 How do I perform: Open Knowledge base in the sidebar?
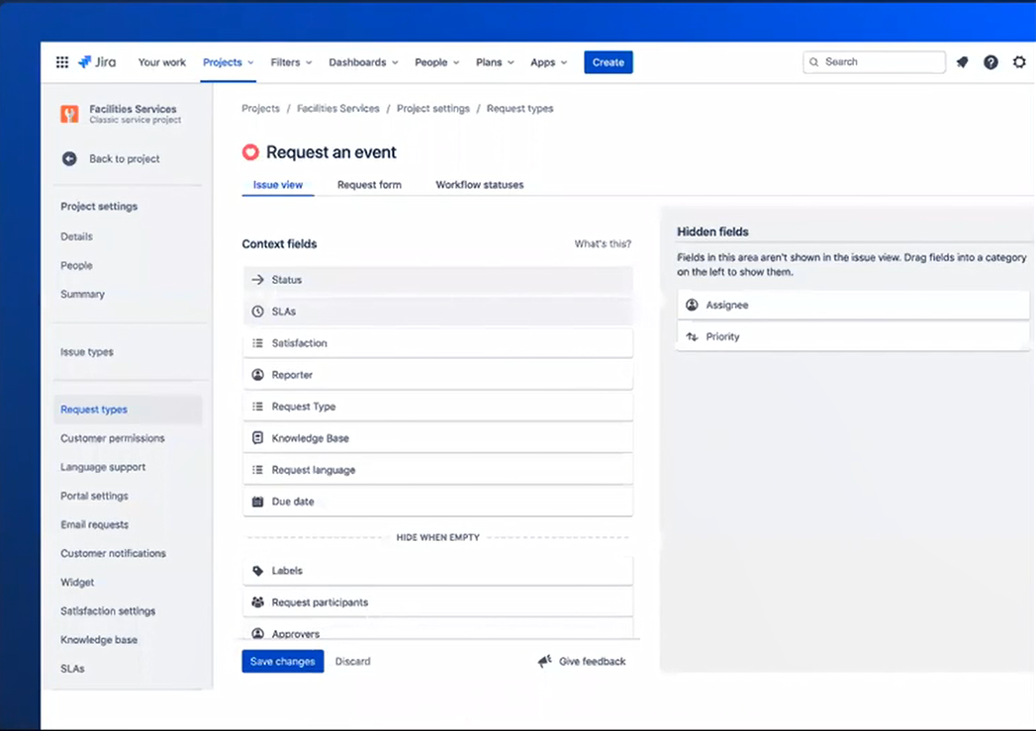[x=99, y=640]
